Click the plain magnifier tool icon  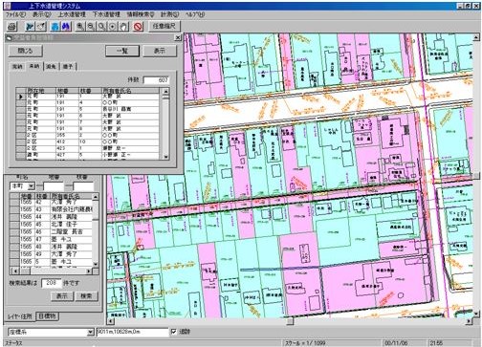click(x=101, y=27)
